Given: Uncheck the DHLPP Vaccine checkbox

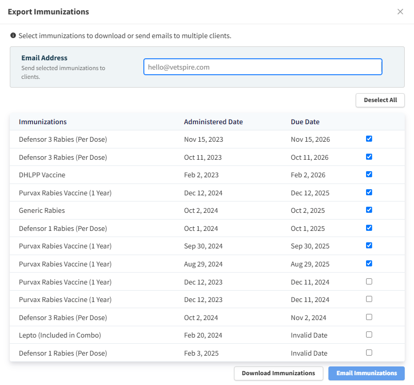Looking at the screenshot, I should (369, 174).
